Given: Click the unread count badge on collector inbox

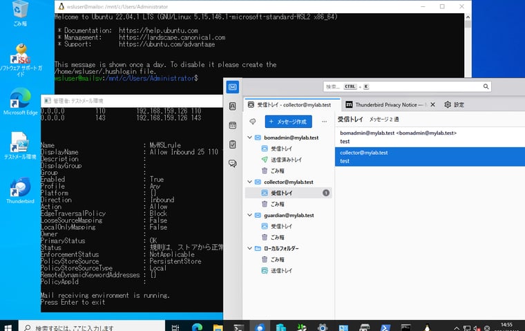Looking at the screenshot, I should point(326,193).
